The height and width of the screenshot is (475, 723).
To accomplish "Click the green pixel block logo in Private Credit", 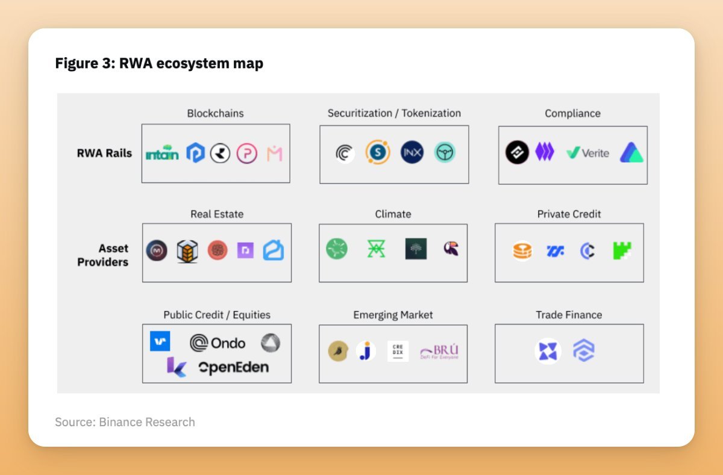I will coord(622,250).
